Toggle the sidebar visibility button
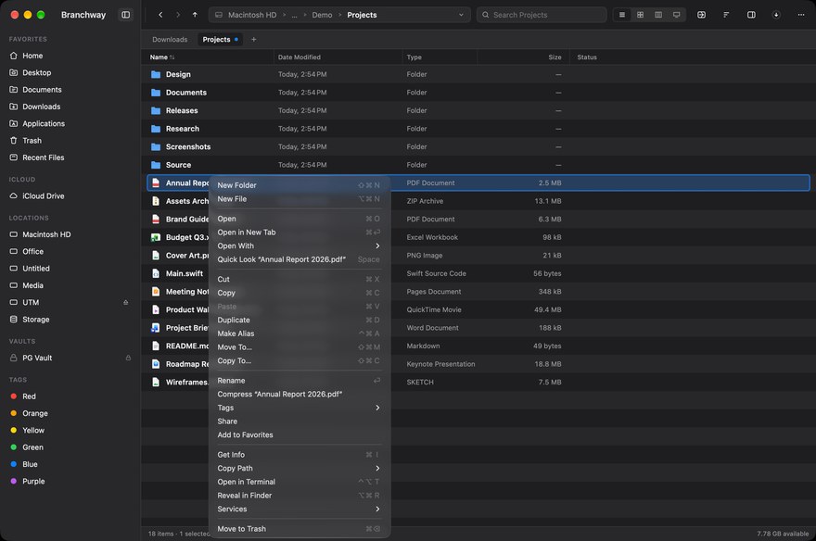The image size is (816, 541). [x=125, y=15]
